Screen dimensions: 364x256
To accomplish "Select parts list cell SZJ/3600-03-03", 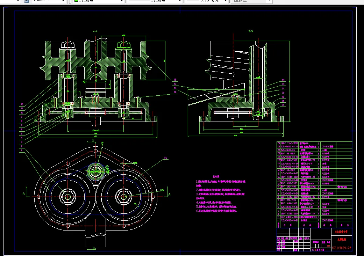I will tap(289, 207).
